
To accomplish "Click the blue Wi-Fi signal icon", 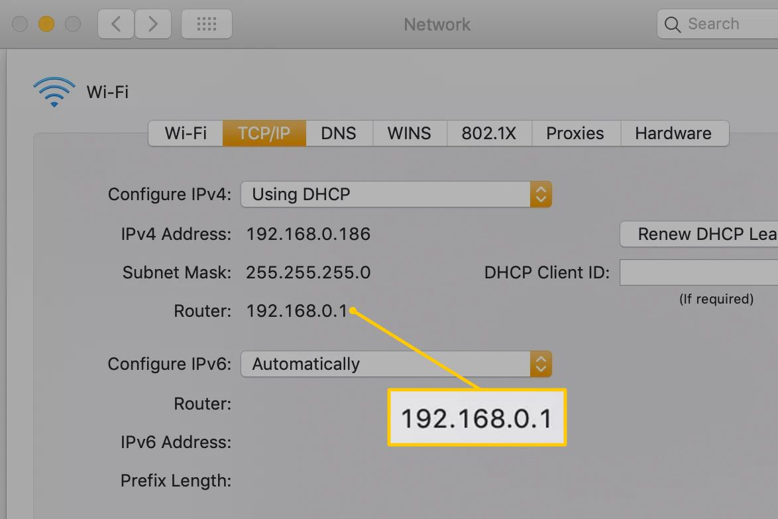I will click(54, 91).
